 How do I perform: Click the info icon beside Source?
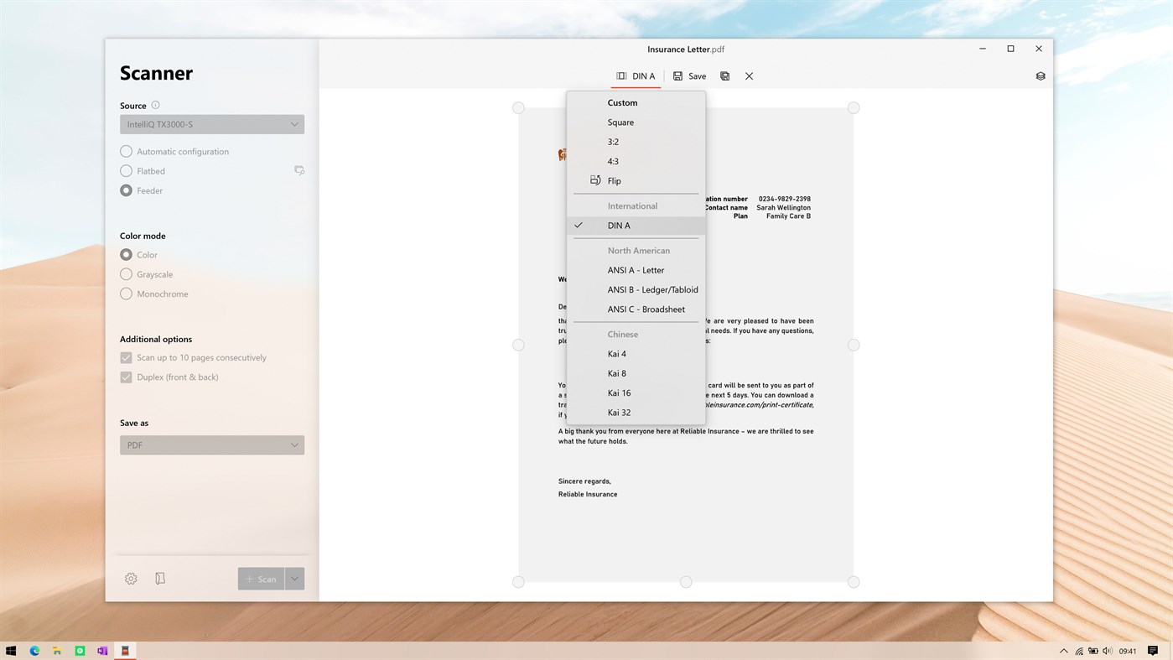click(155, 106)
